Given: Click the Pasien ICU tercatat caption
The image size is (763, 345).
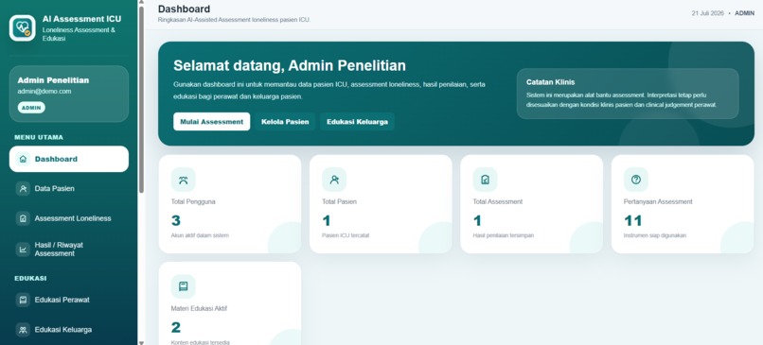Looking at the screenshot, I should [346, 235].
